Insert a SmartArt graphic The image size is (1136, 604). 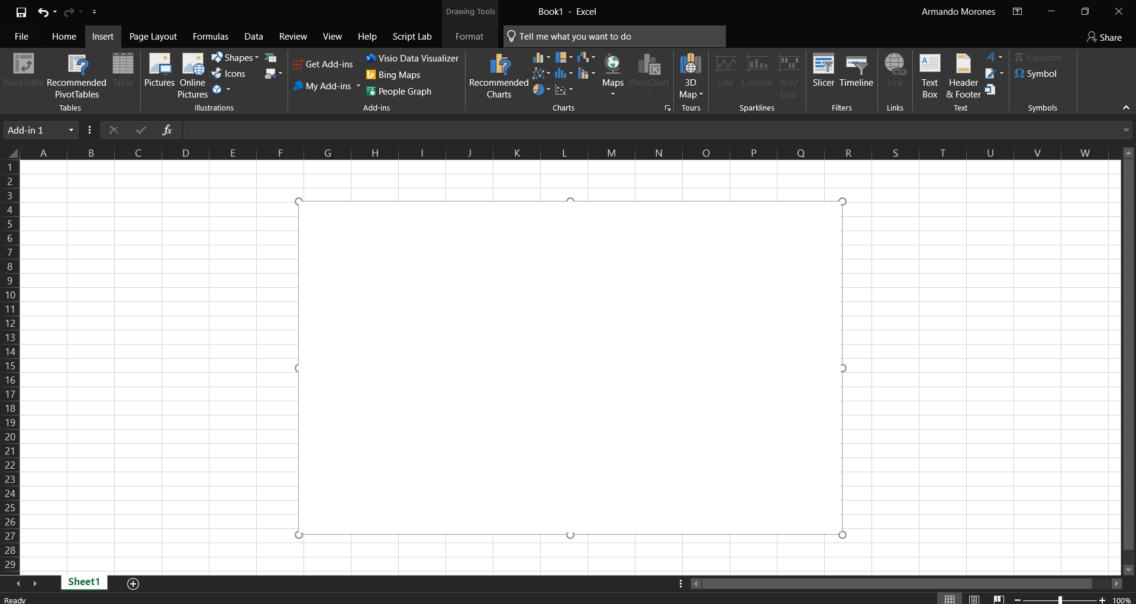(x=270, y=58)
